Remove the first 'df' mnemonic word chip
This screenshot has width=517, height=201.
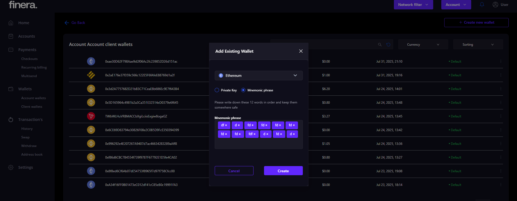click(226, 125)
